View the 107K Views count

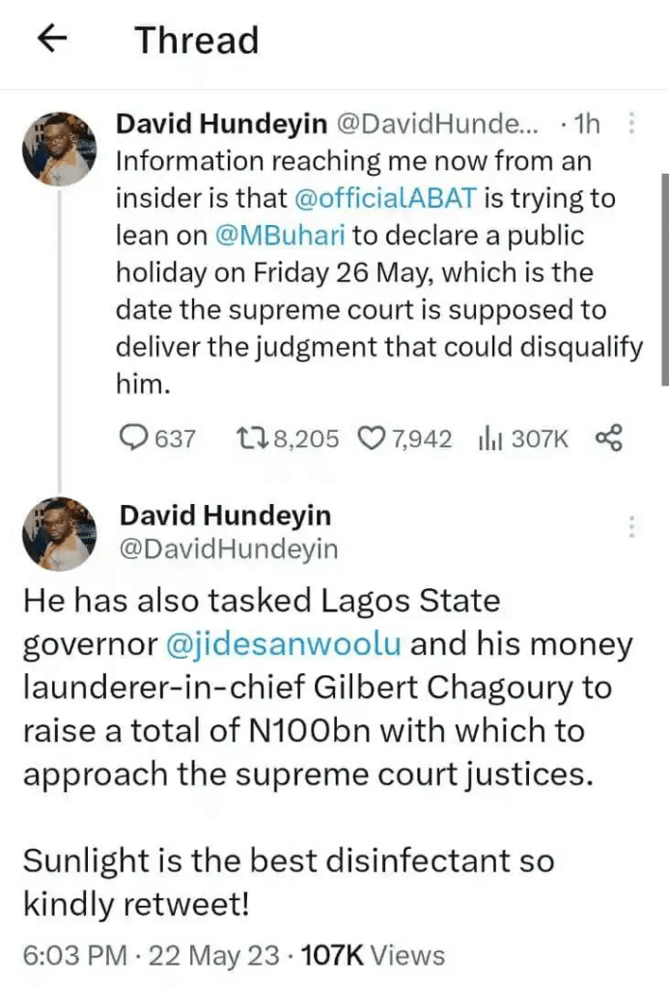click(373, 955)
